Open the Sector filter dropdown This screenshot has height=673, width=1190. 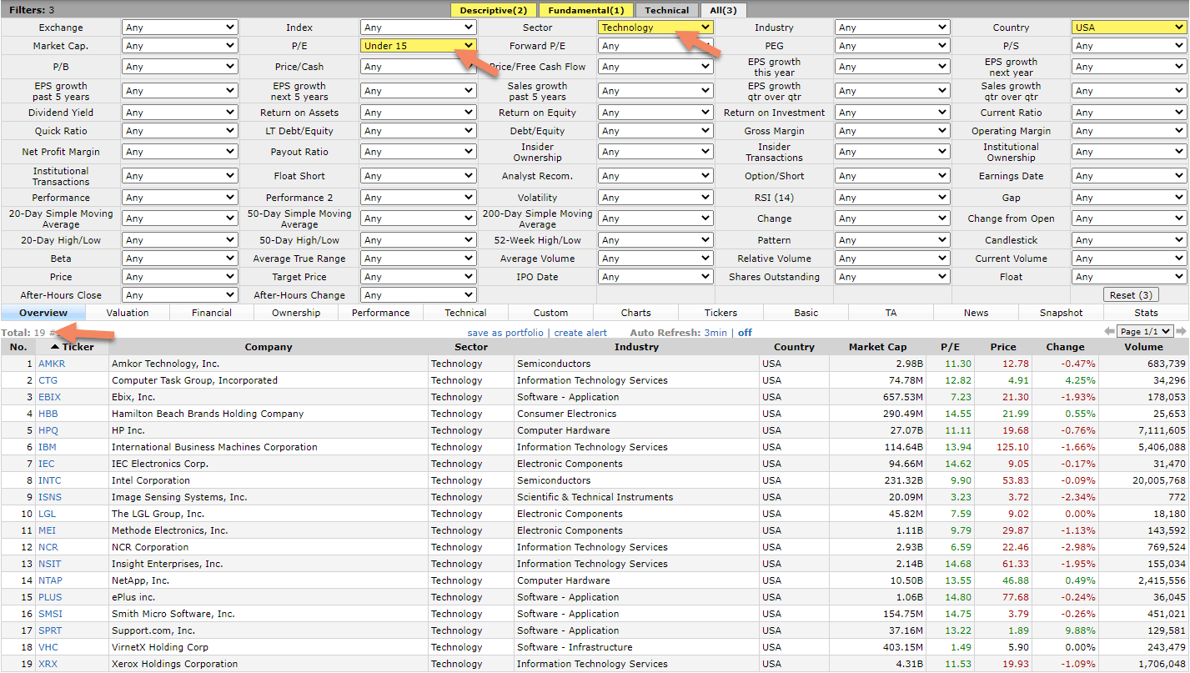[655, 28]
